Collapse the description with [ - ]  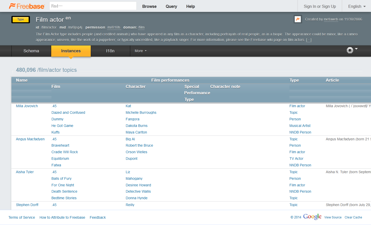pyautogui.click(x=309, y=40)
